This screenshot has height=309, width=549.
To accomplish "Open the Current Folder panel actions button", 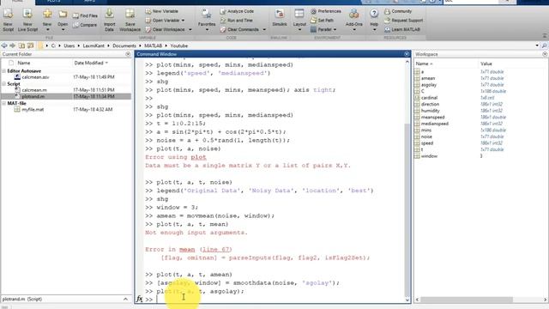I will (128, 54).
